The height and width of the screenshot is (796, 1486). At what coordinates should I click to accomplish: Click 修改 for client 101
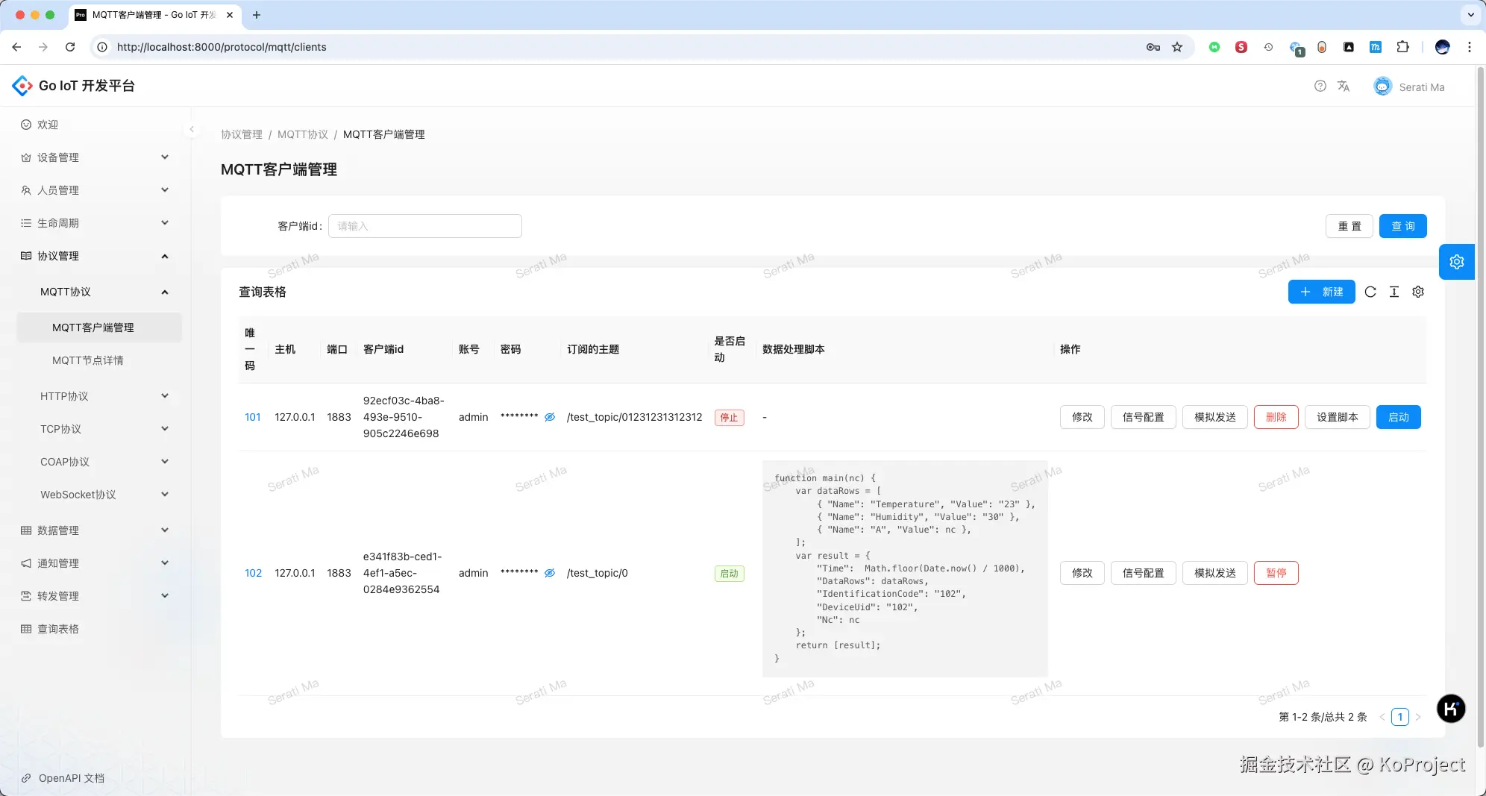pyautogui.click(x=1082, y=417)
